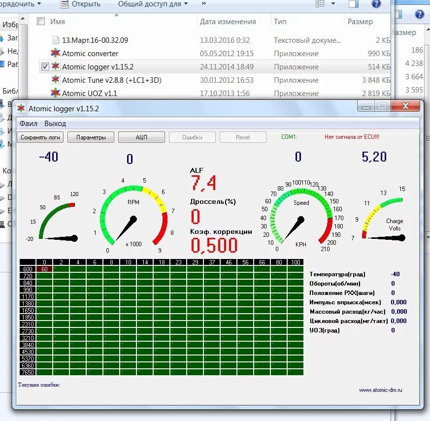The height and width of the screenshot is (421, 430).
Task: Expand the toolbar overflow chevron
Action: (x=204, y=3)
